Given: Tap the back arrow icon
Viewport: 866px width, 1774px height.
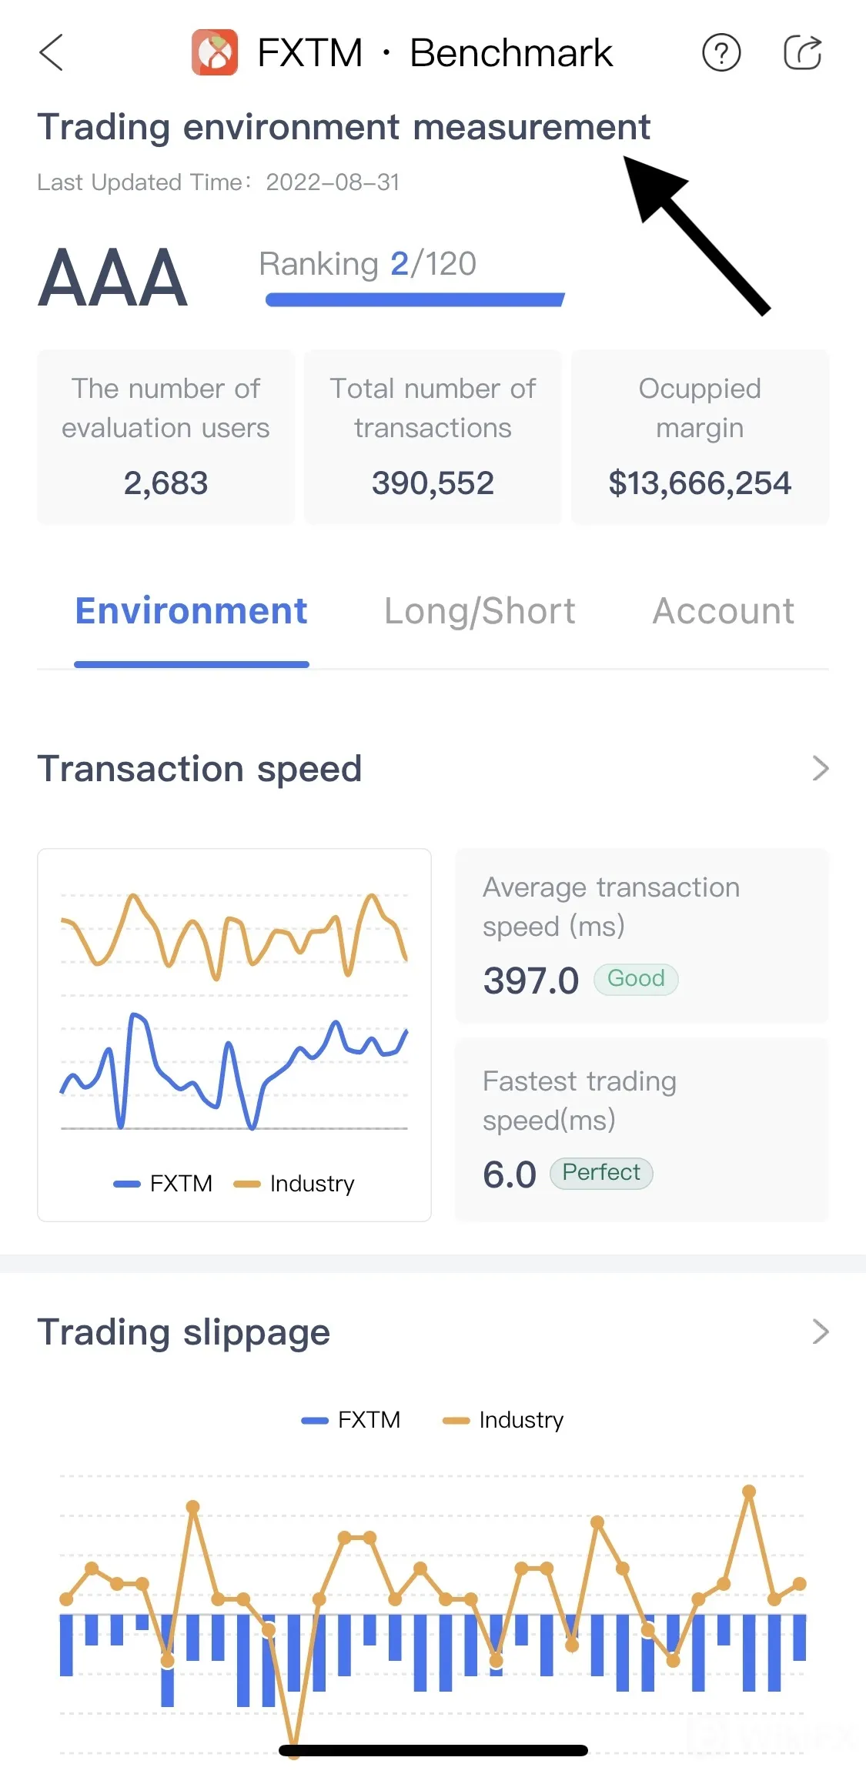Looking at the screenshot, I should 51,53.
